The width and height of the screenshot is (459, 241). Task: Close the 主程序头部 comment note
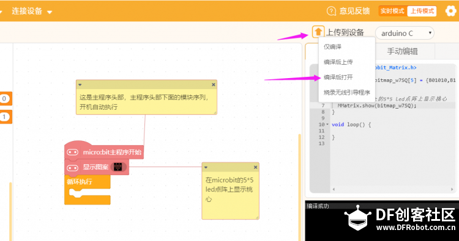click(214, 85)
